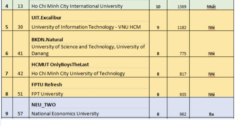The height and width of the screenshot is (126, 239).
Task: Click team number 41
Action: click(20, 53)
